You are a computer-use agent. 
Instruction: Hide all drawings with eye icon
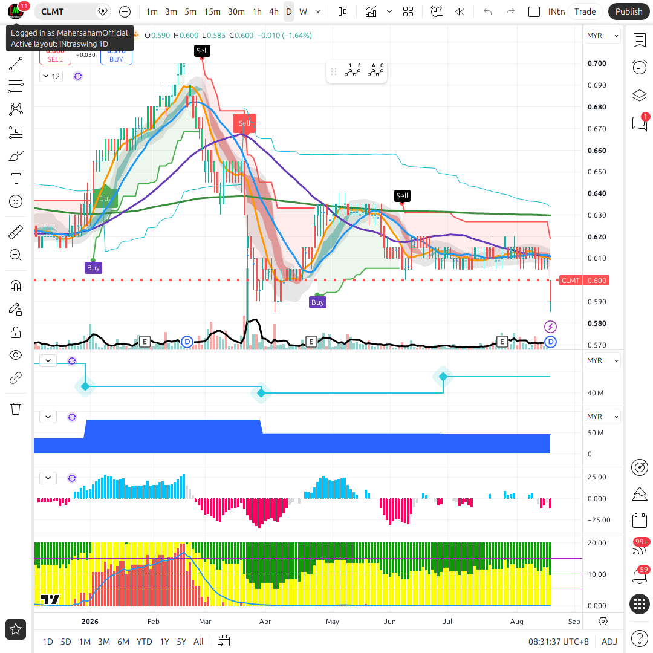[16, 355]
